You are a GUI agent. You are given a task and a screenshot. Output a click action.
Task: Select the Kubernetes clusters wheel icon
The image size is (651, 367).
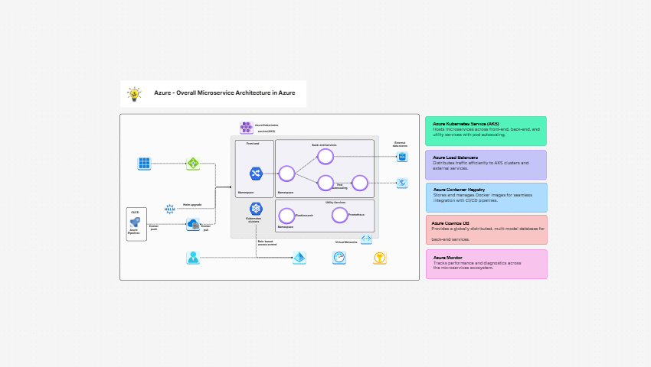tap(256, 209)
